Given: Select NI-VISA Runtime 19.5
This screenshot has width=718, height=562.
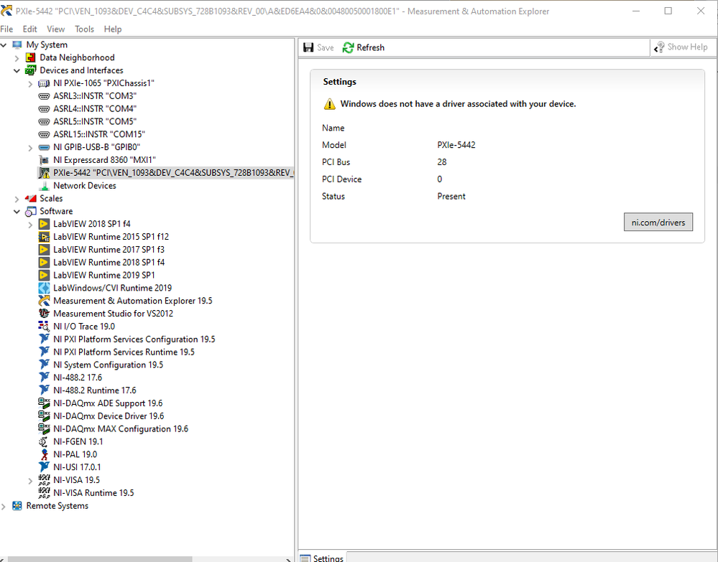Looking at the screenshot, I should (93, 493).
